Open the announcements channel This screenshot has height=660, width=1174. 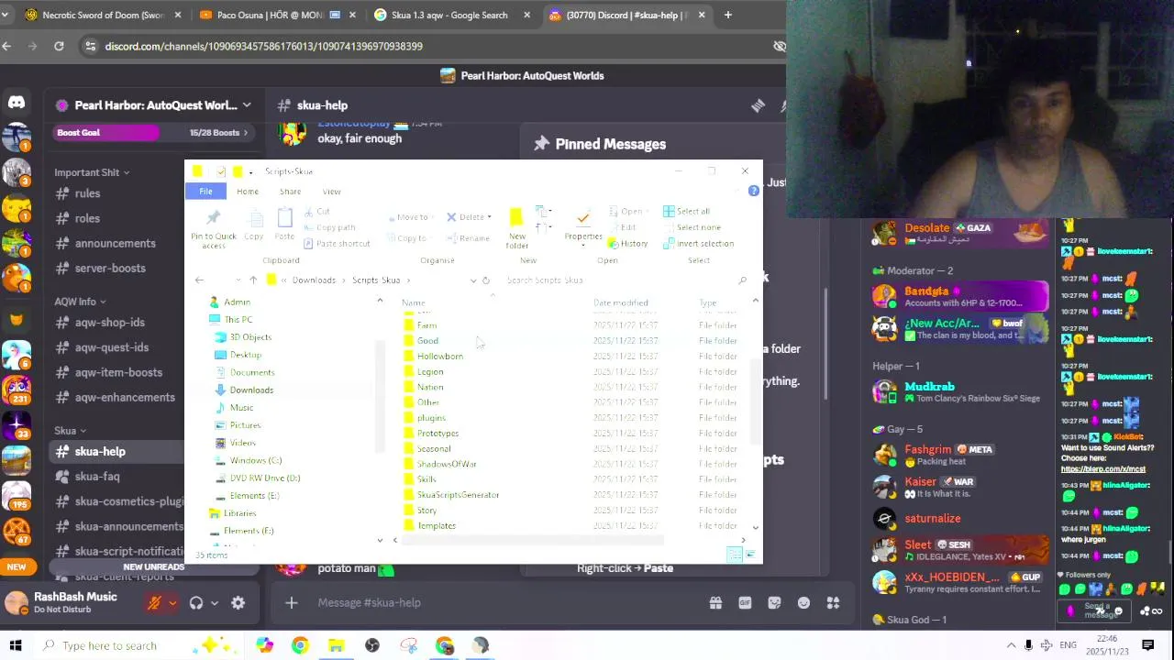pyautogui.click(x=115, y=243)
